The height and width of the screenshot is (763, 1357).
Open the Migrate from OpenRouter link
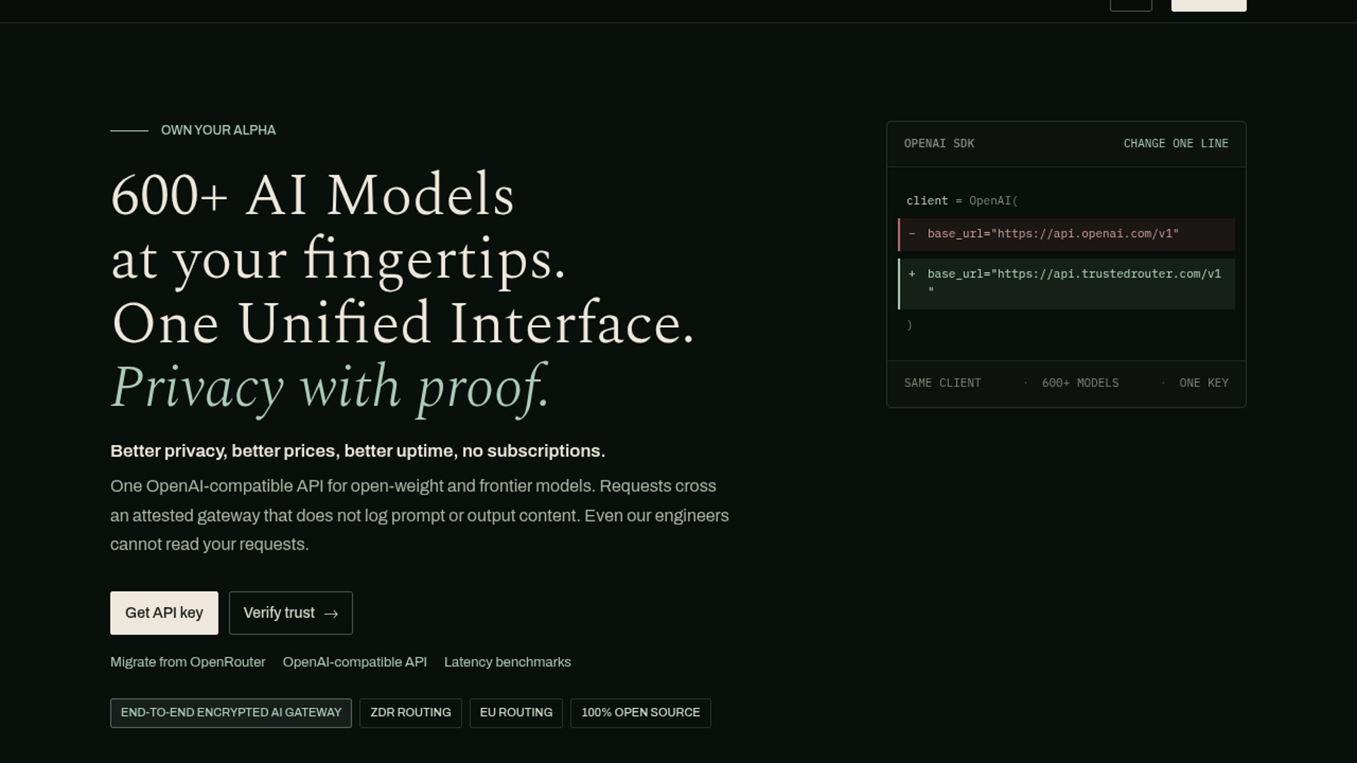pyautogui.click(x=188, y=662)
